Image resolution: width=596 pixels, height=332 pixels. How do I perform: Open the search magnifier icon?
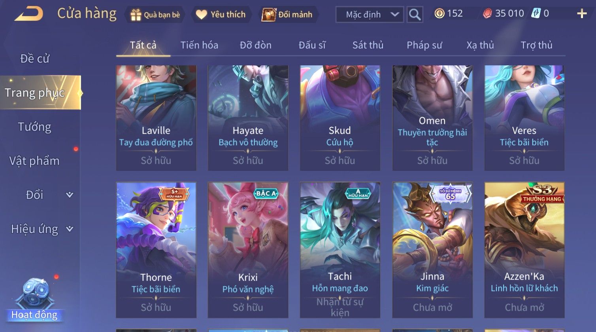(415, 15)
